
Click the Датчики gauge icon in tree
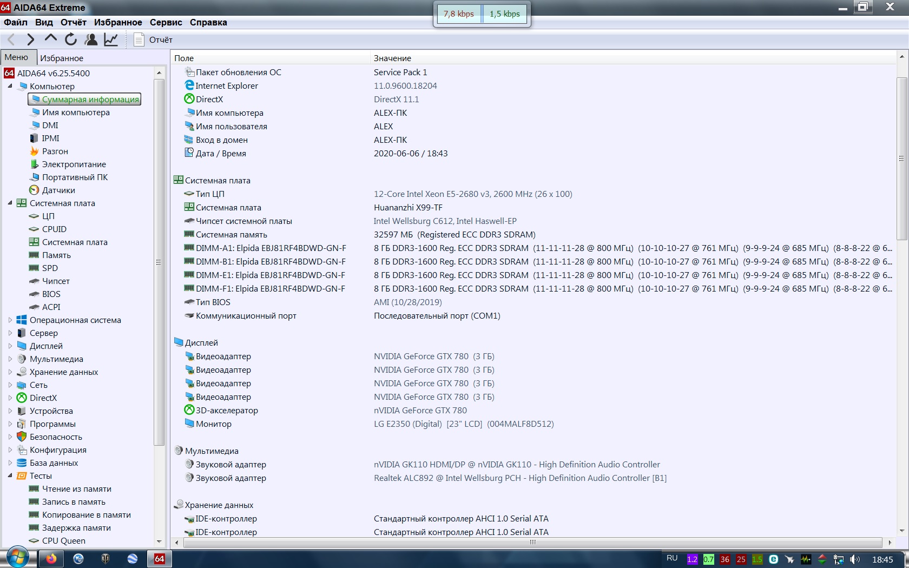[34, 190]
